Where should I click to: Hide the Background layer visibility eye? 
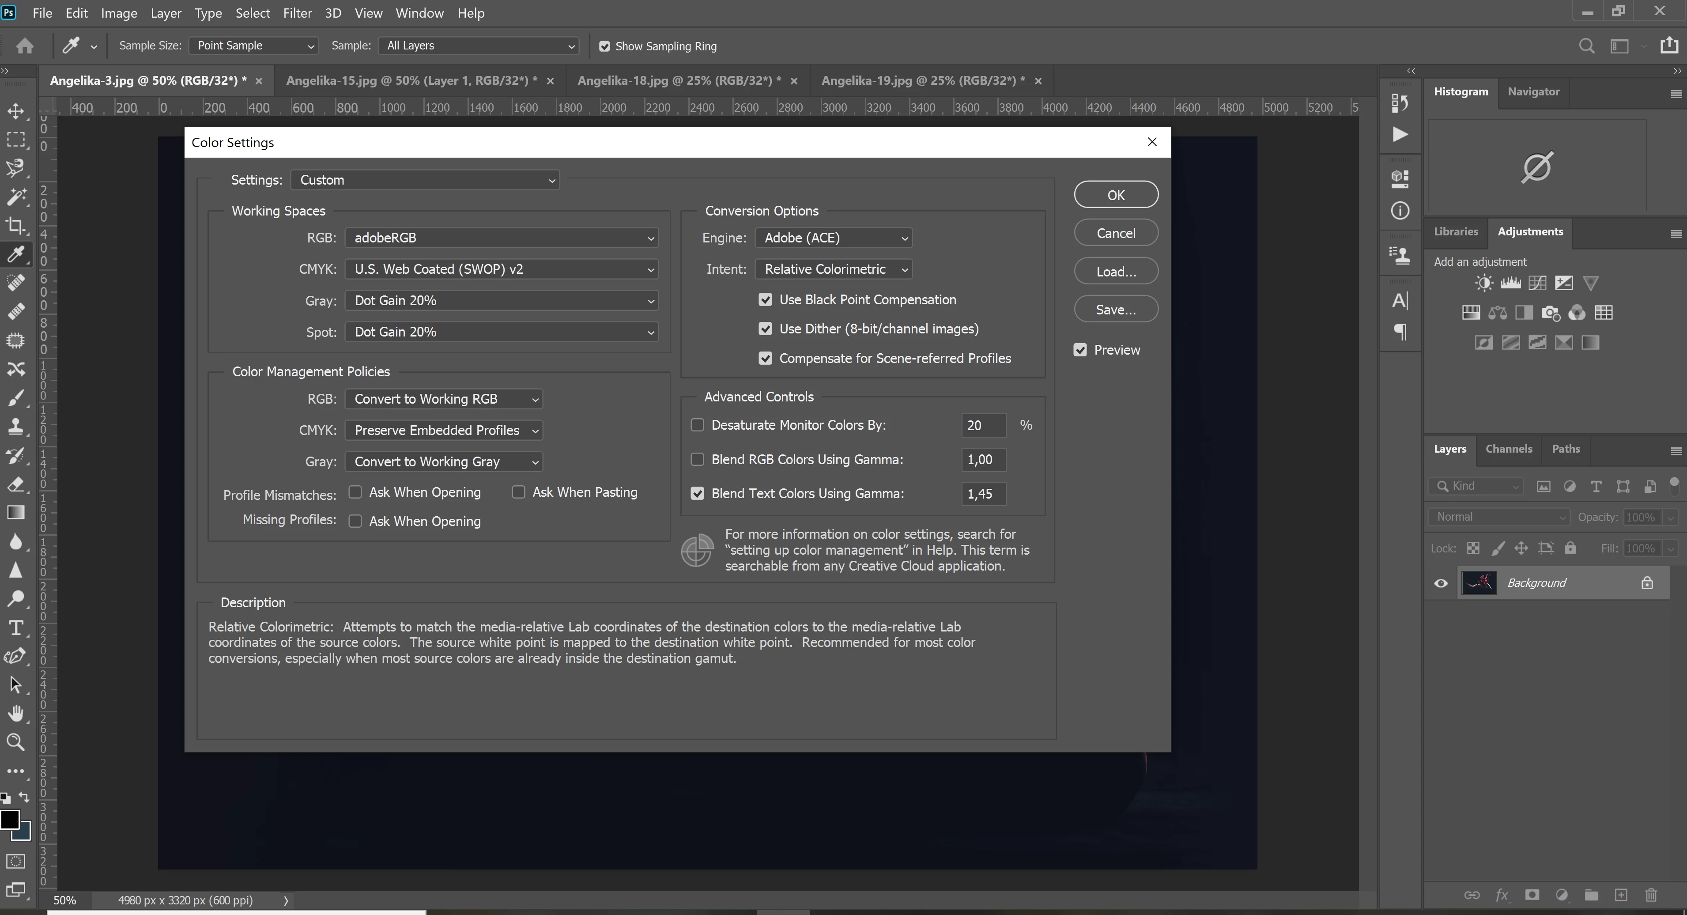click(1441, 583)
